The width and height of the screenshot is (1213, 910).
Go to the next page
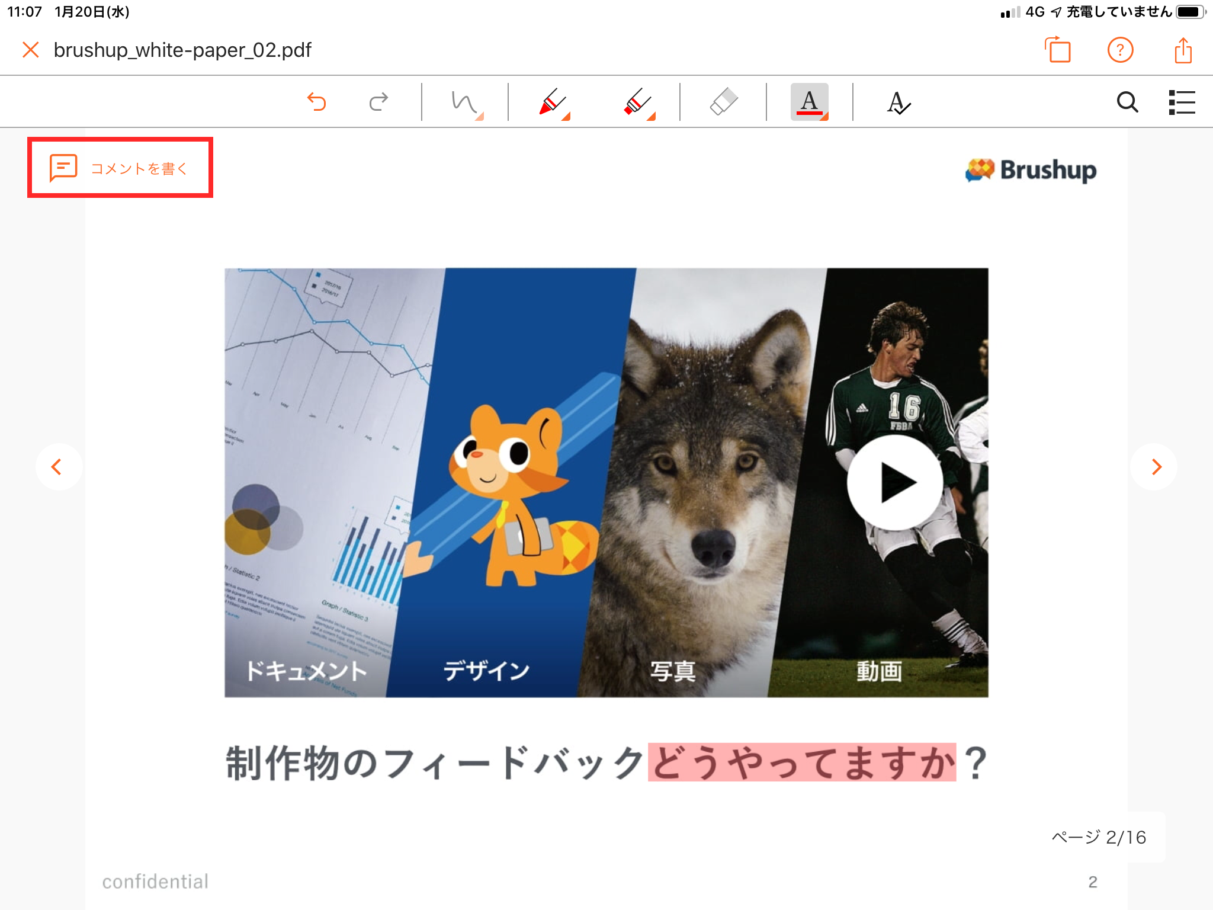[x=1155, y=467]
